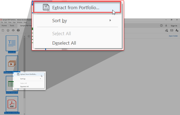Click the facility_budget.xlsx file name label
Screen dimensions: 180x115
12,93
